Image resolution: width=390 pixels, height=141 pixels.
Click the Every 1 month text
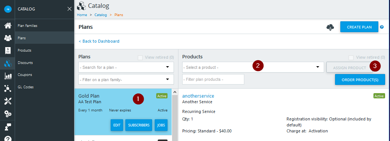[x=90, y=110]
